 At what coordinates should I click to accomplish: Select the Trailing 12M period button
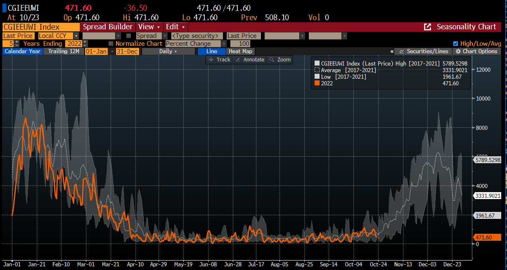tap(64, 52)
